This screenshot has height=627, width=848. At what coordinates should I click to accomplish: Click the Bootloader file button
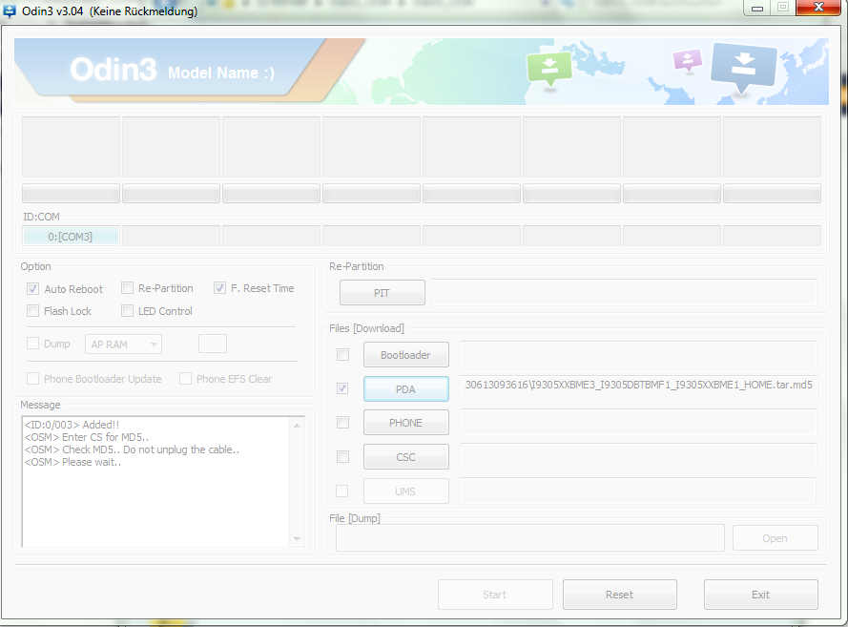coord(406,355)
